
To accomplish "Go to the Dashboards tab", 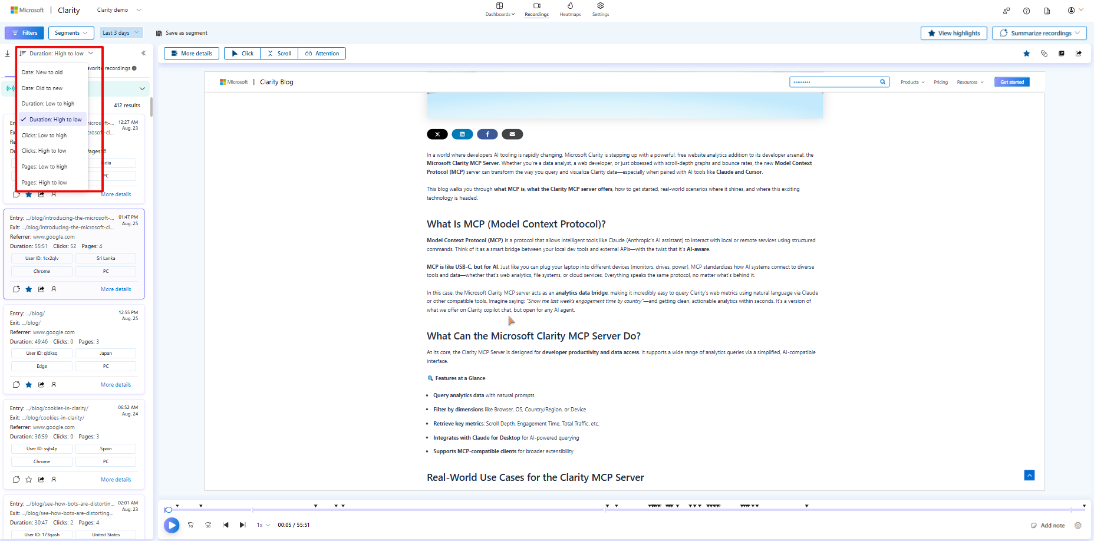I will click(500, 9).
